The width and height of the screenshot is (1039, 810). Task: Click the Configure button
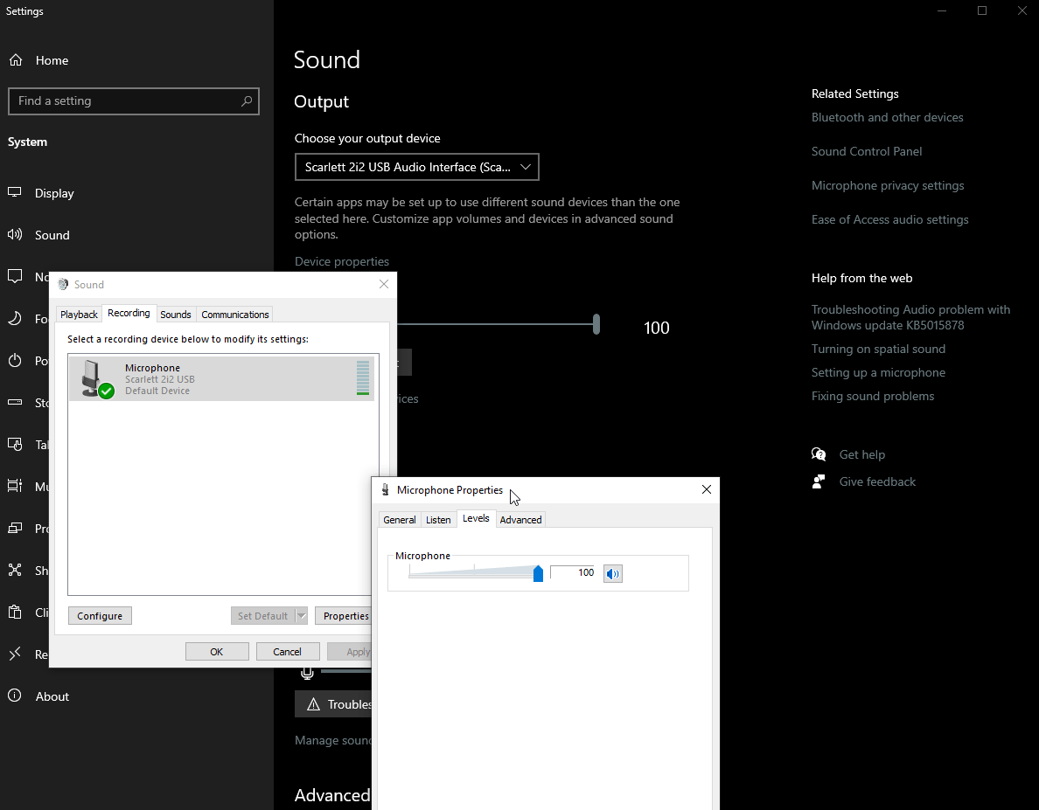tap(100, 615)
